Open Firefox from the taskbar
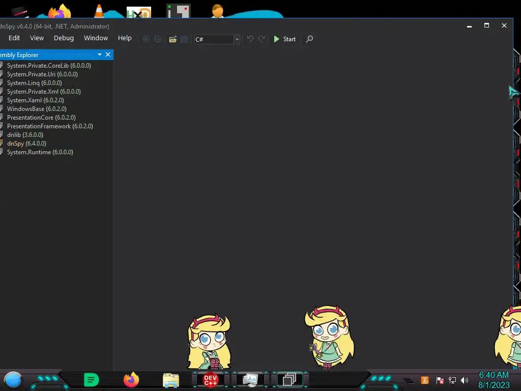 pyautogui.click(x=131, y=380)
